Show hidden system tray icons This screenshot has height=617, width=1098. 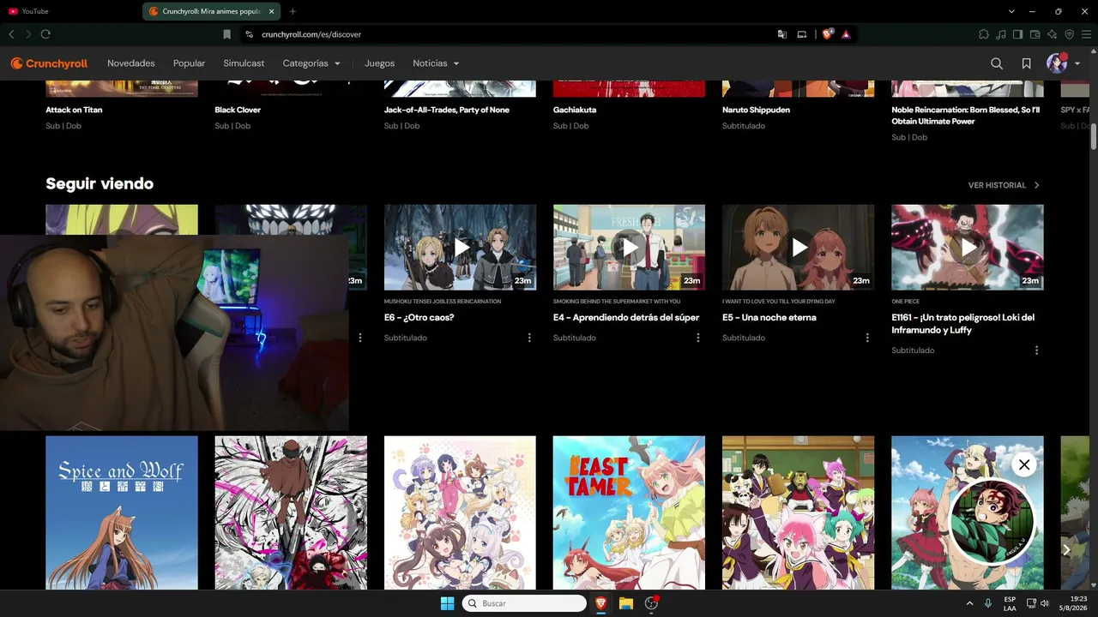click(x=969, y=603)
